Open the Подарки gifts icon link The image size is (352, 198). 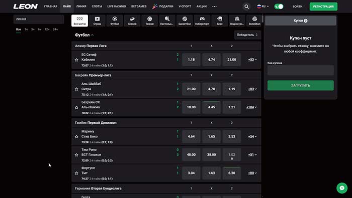pos(163,7)
